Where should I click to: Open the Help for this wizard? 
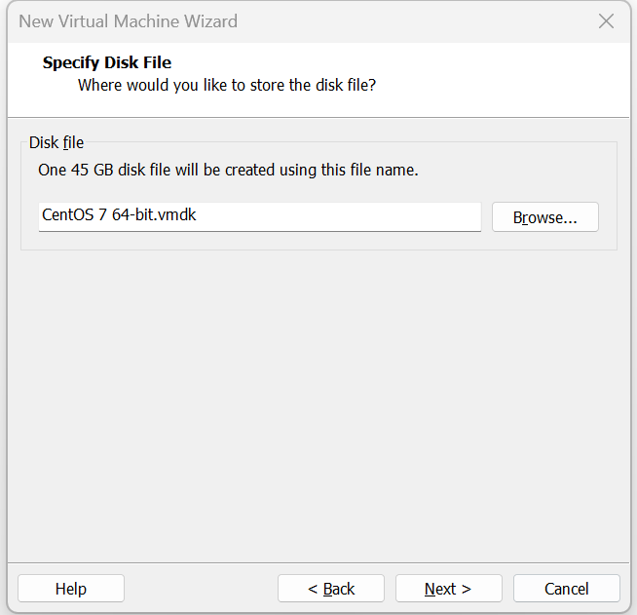click(71, 589)
